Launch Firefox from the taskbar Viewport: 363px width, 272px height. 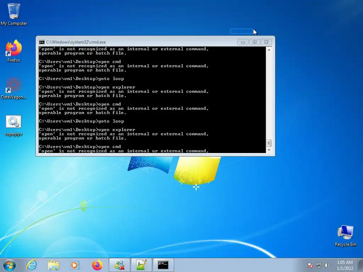point(97,265)
